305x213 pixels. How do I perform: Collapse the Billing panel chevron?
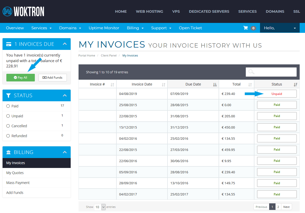pyautogui.click(x=65, y=152)
